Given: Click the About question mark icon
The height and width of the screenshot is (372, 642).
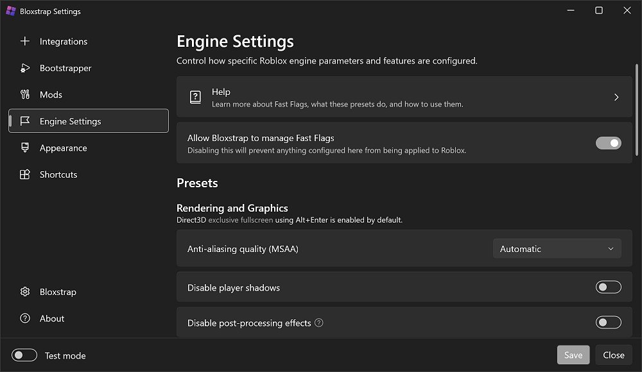Looking at the screenshot, I should pyautogui.click(x=25, y=319).
